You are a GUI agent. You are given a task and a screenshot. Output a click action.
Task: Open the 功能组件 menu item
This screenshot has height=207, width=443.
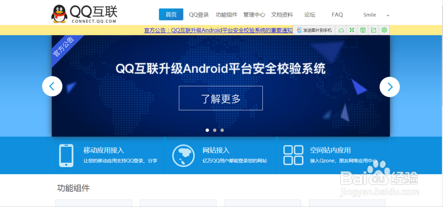[x=226, y=15]
